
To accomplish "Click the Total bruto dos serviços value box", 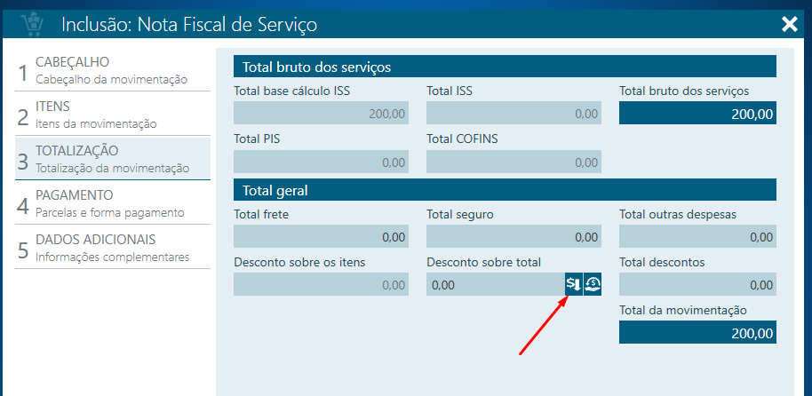I will [x=697, y=113].
